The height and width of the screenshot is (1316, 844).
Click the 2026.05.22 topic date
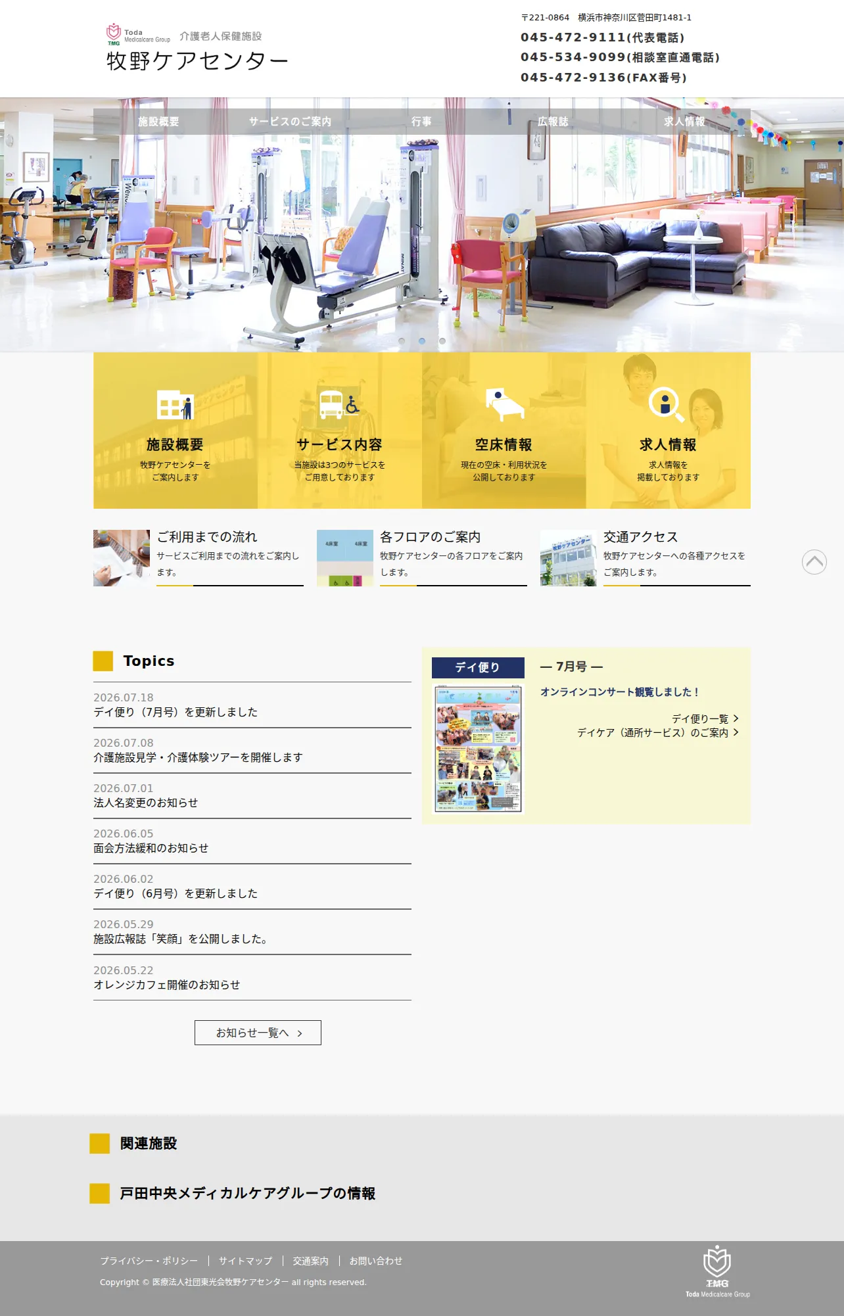124,970
